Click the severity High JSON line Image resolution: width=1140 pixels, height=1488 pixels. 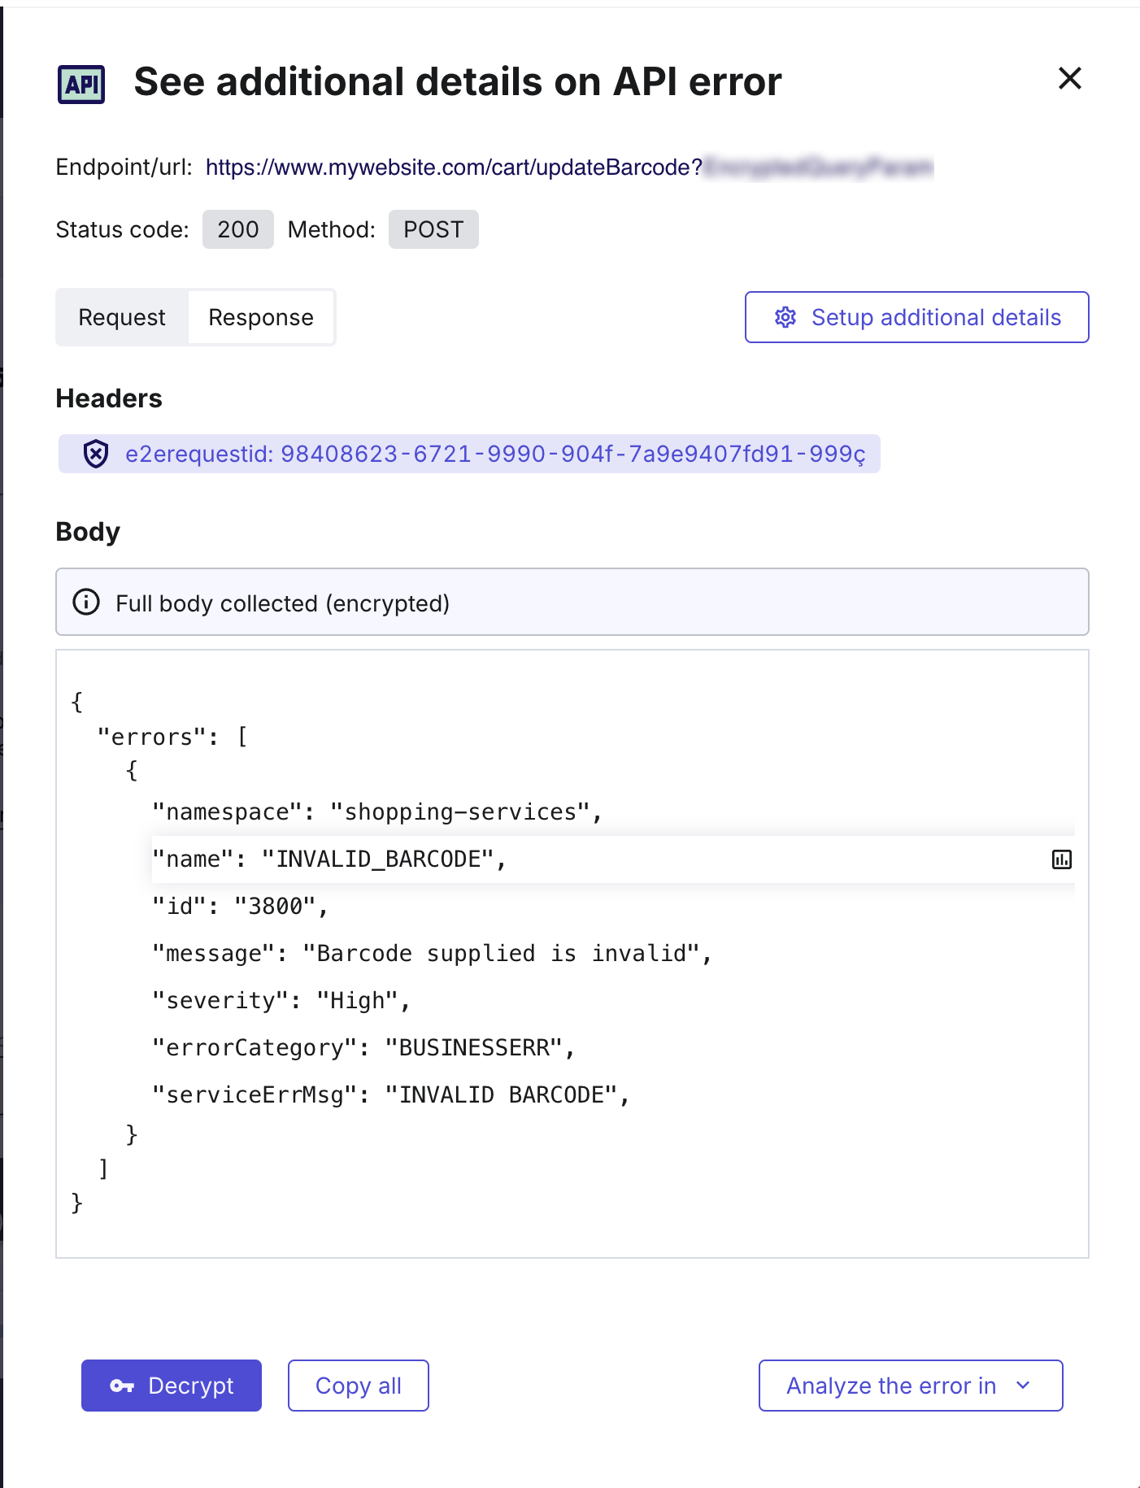281,1000
